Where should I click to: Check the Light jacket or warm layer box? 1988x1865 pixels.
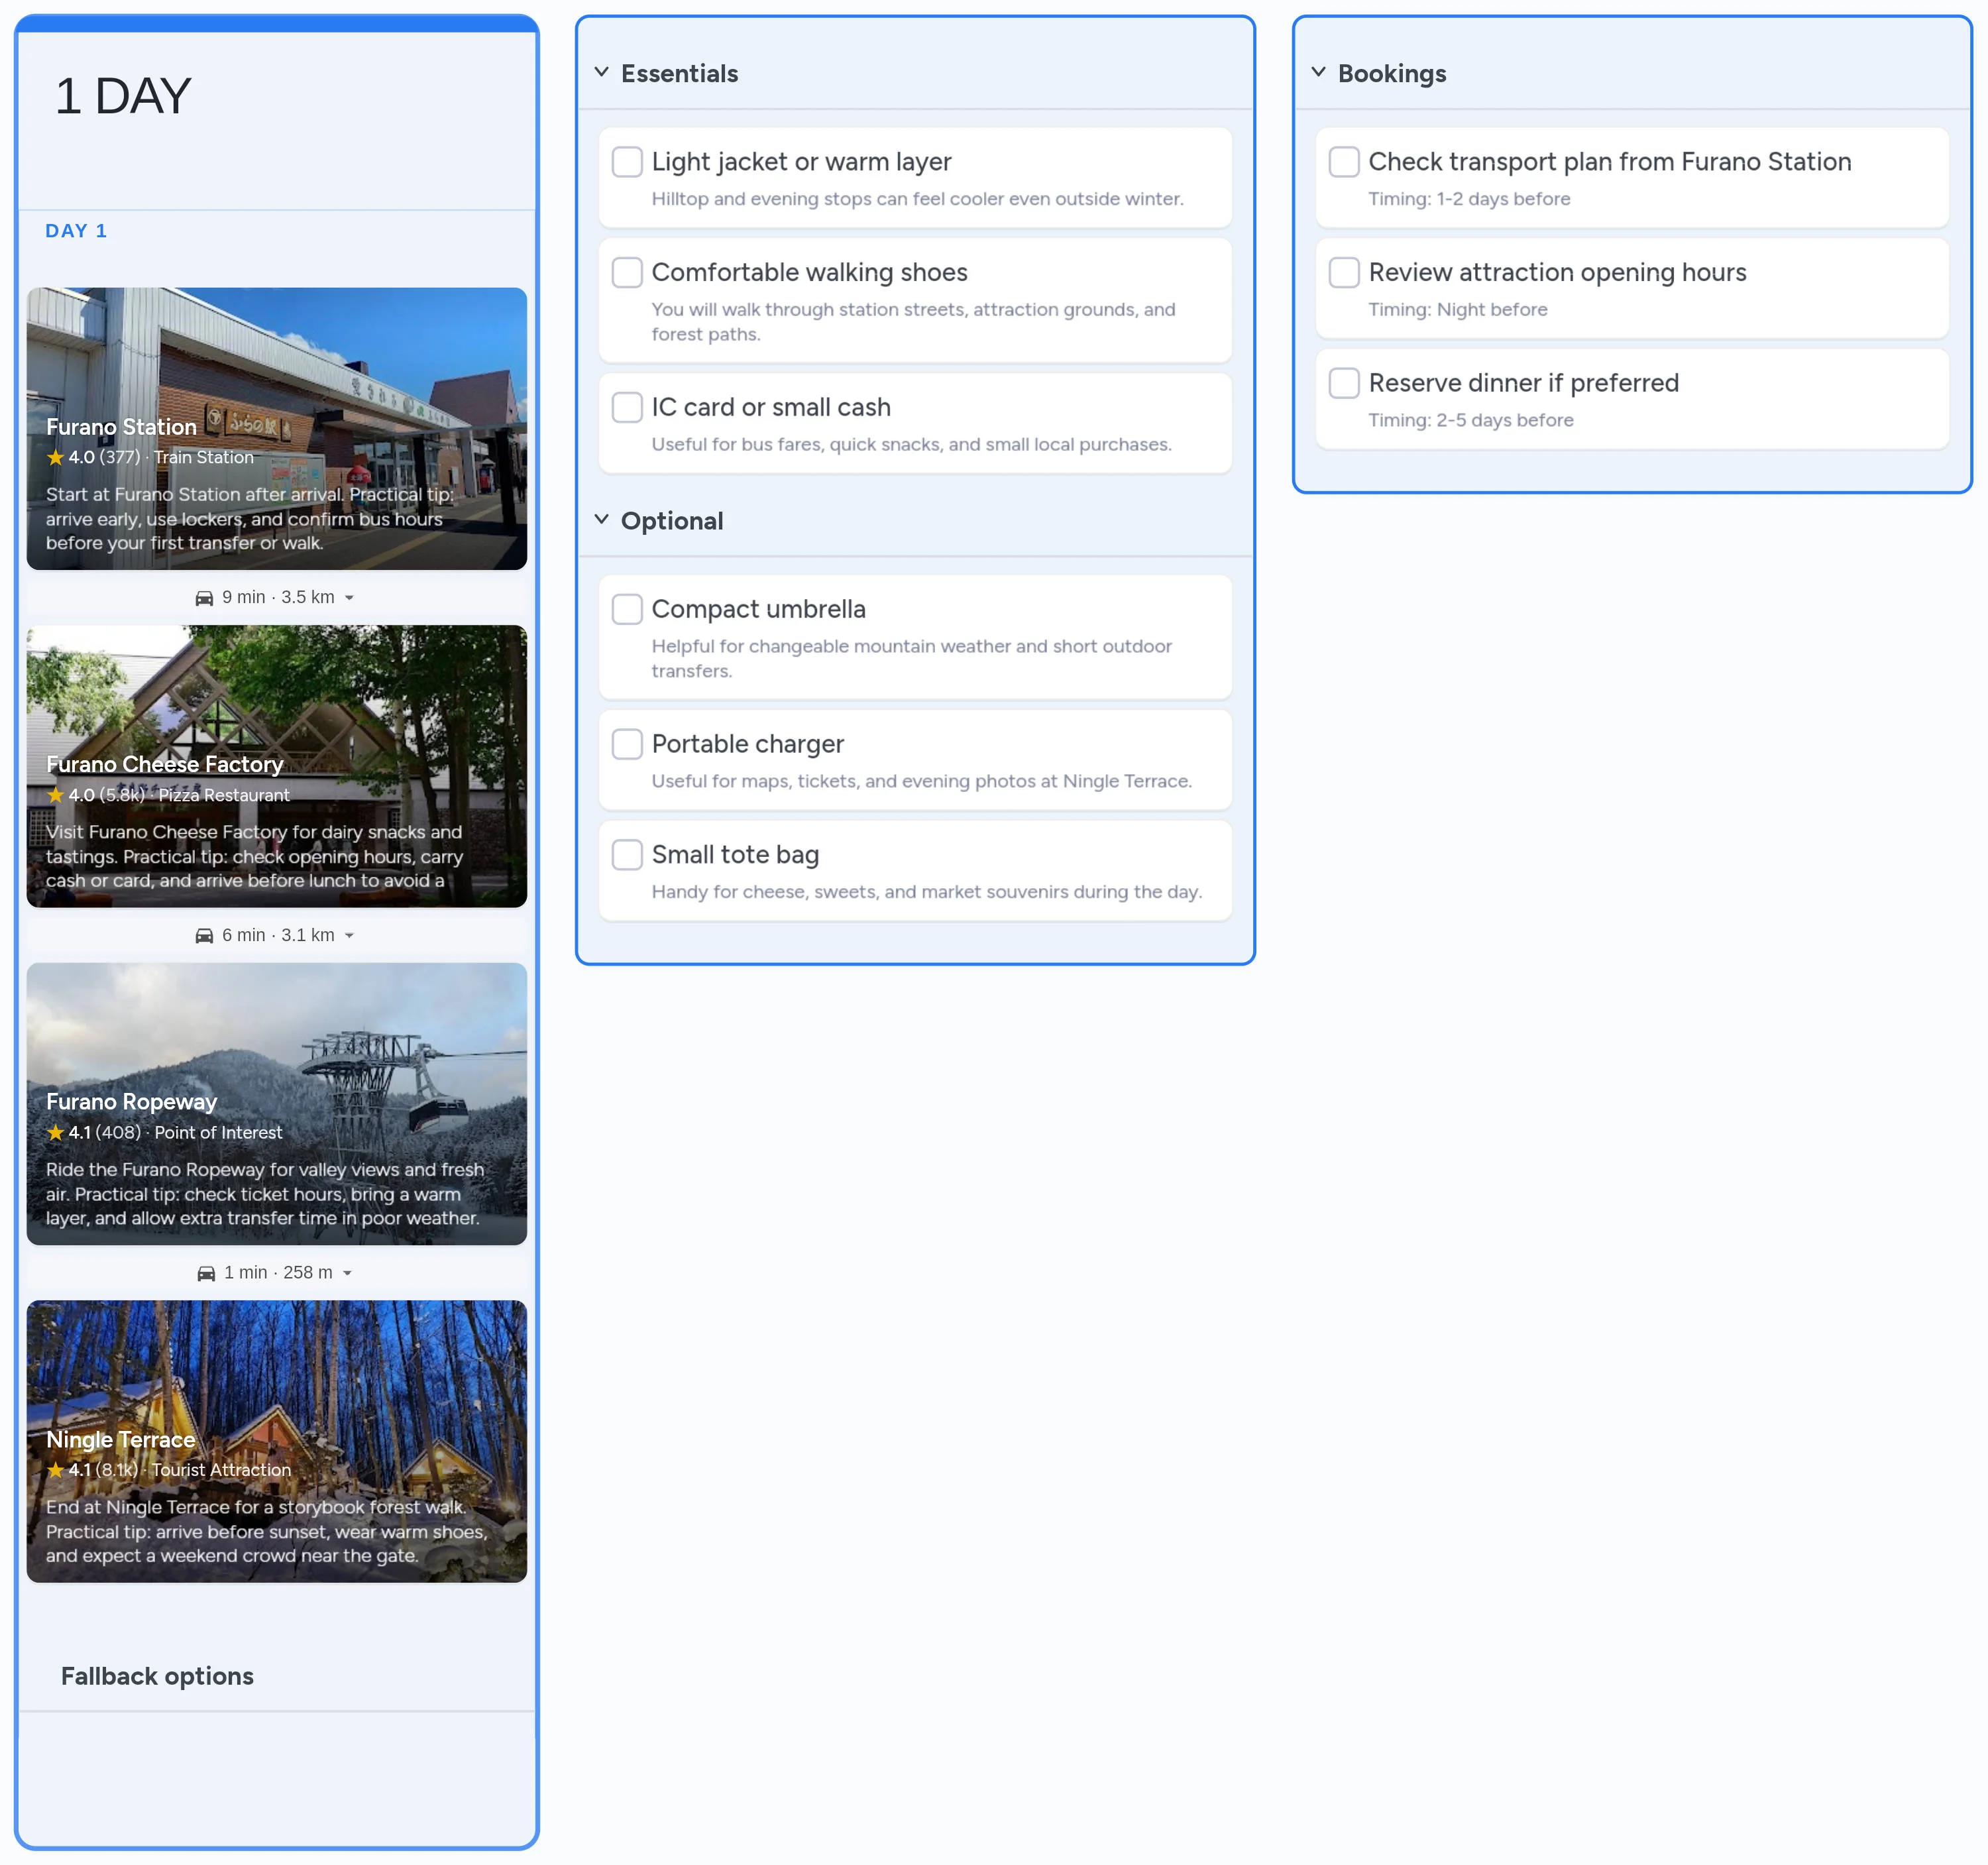click(x=627, y=162)
